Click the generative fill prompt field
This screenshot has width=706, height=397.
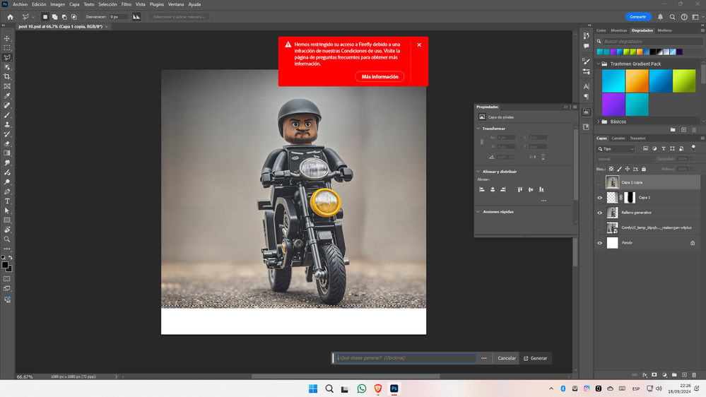(x=405, y=358)
